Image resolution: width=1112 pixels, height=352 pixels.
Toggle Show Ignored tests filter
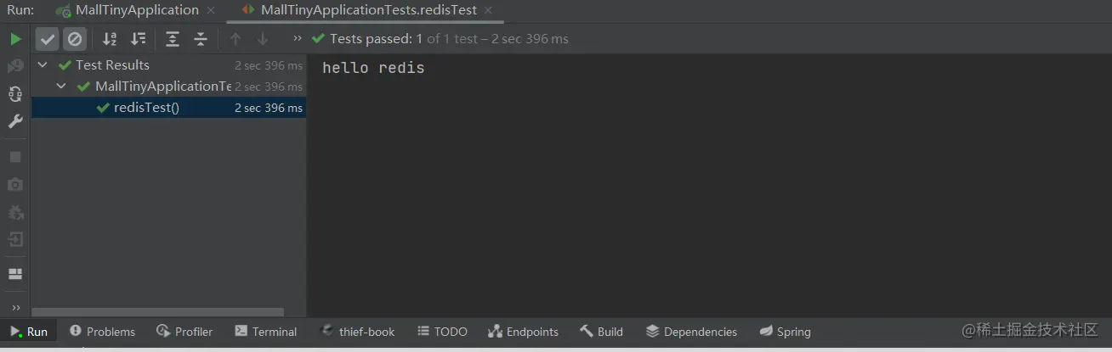tap(75, 39)
